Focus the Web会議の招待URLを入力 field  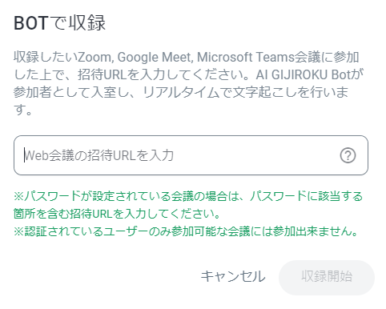(191, 155)
